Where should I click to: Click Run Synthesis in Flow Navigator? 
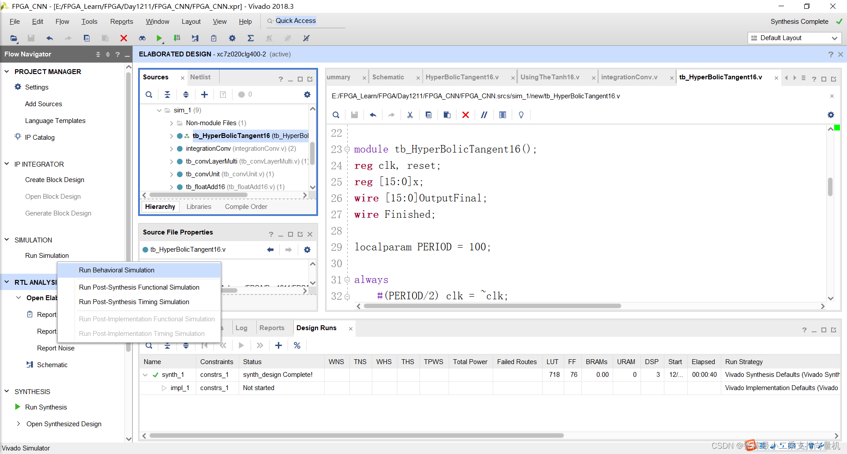click(46, 407)
